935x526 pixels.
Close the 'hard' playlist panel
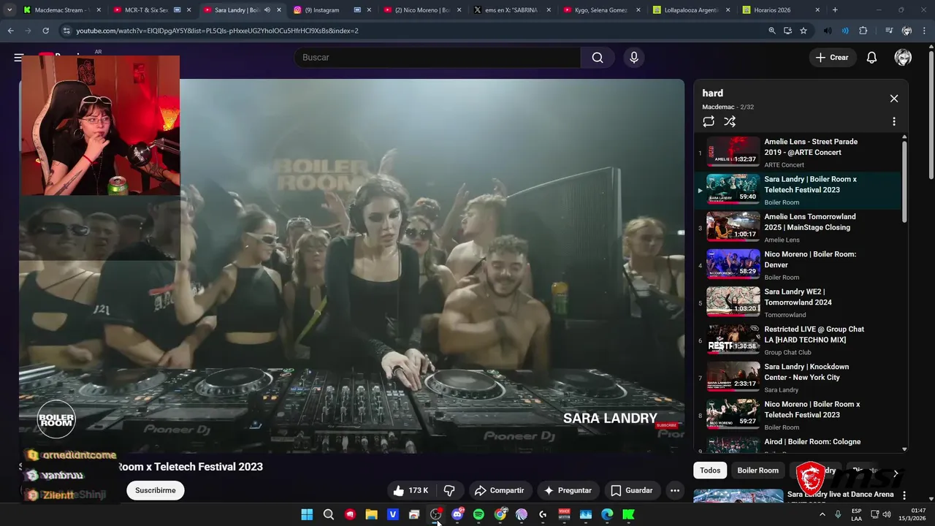tap(894, 99)
